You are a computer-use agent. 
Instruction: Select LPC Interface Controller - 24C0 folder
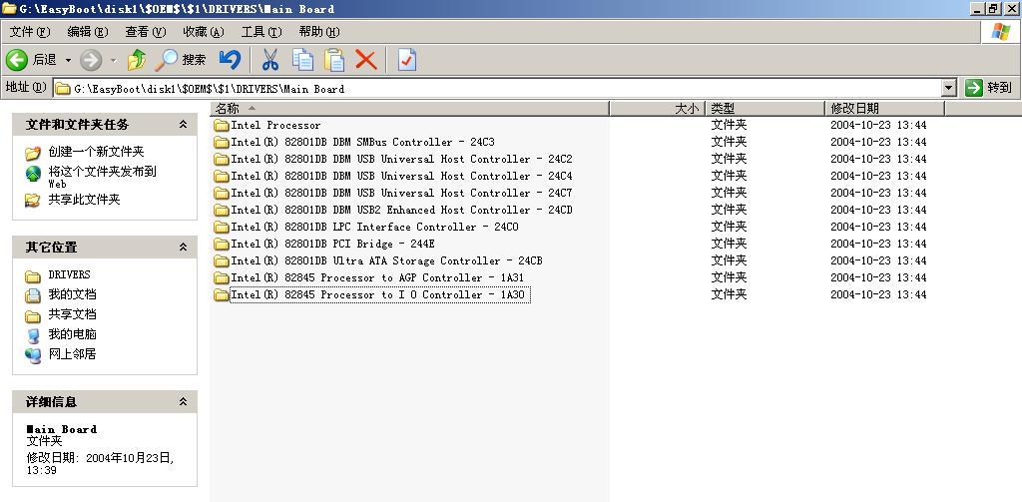pyautogui.click(x=375, y=227)
